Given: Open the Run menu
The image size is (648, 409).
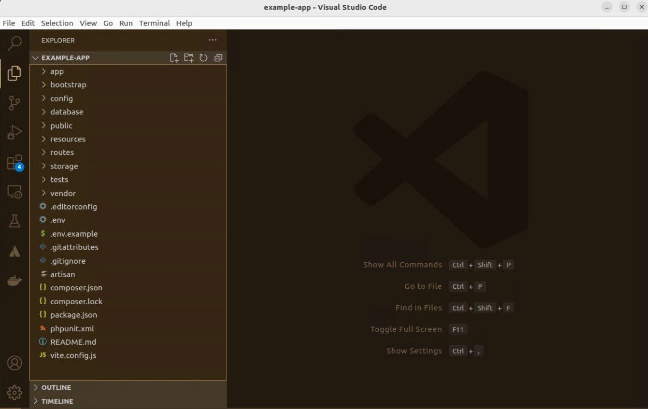Looking at the screenshot, I should pyautogui.click(x=126, y=23).
